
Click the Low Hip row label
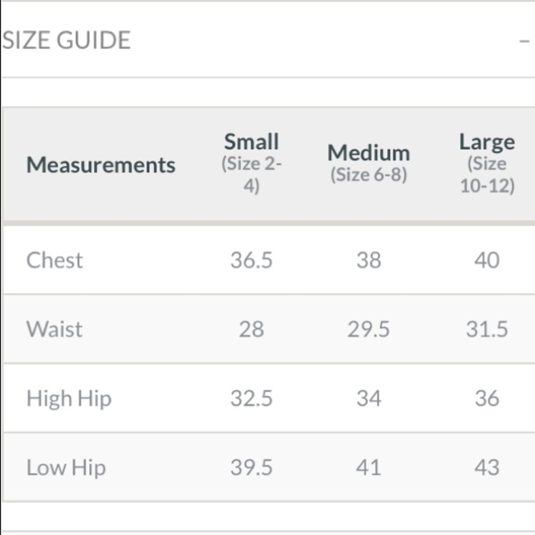click(x=66, y=468)
